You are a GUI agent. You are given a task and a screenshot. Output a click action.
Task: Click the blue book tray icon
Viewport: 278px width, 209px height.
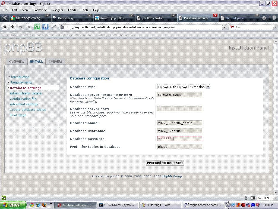point(253,205)
